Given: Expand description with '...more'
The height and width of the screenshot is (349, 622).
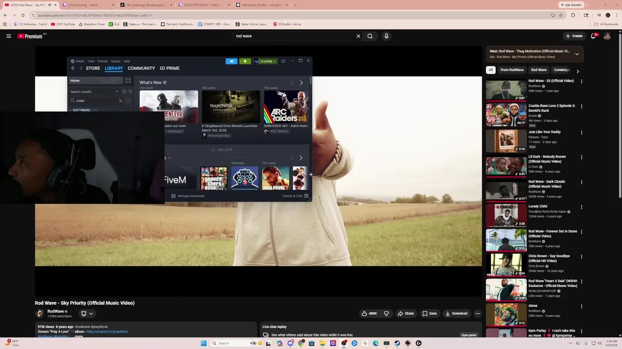Looking at the screenshot, I should pyautogui.click(x=78, y=336).
